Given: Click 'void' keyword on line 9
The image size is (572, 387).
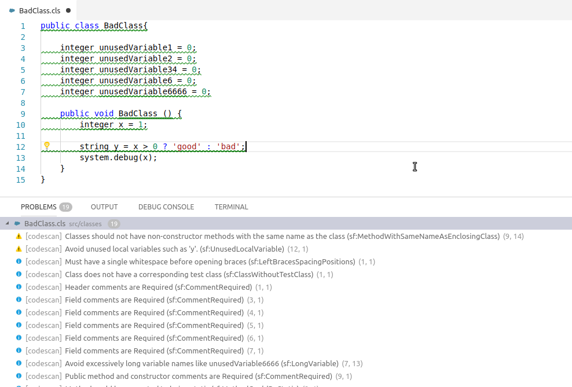Looking at the screenshot, I should pos(104,113).
